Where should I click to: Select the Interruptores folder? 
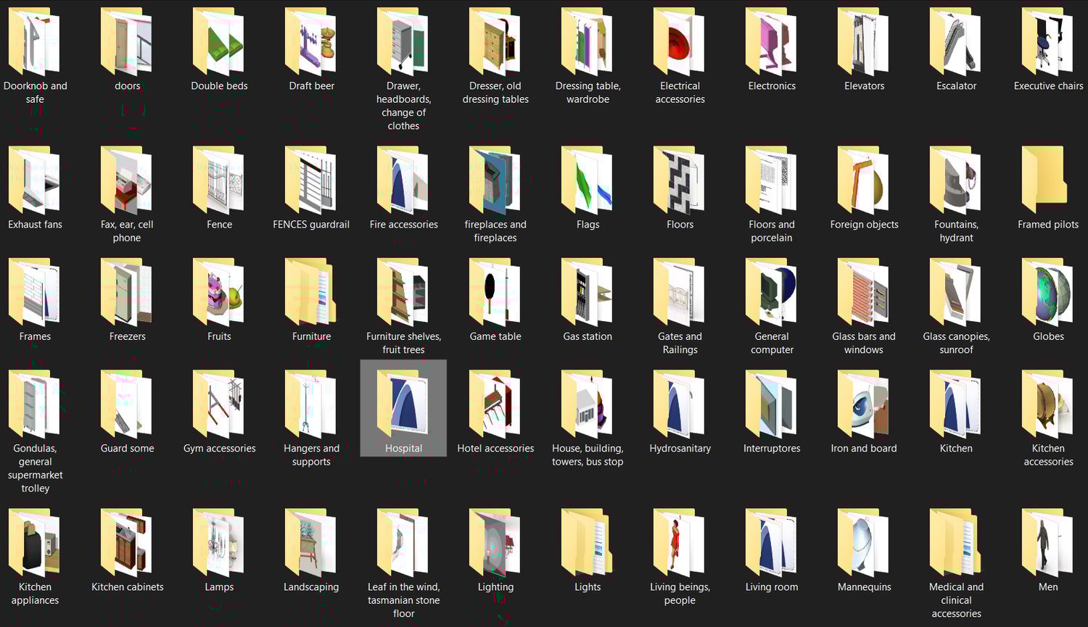[772, 404]
